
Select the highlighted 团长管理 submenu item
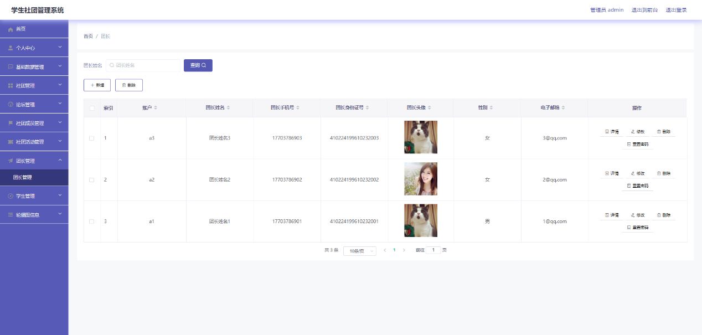34,178
